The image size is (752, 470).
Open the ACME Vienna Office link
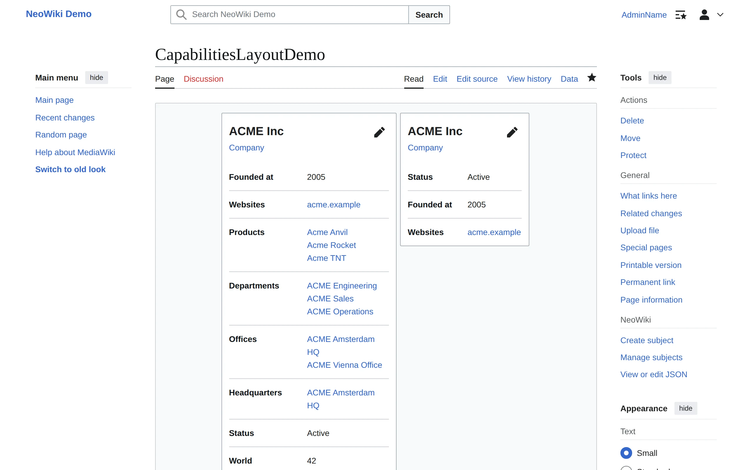pyautogui.click(x=344, y=365)
